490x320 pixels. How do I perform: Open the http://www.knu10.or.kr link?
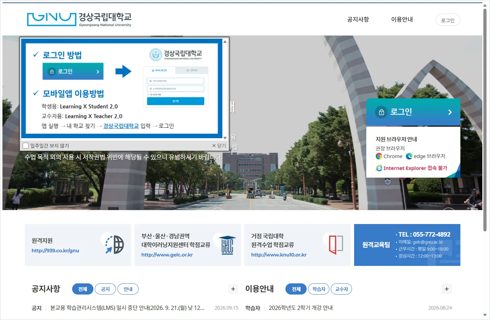click(x=279, y=255)
